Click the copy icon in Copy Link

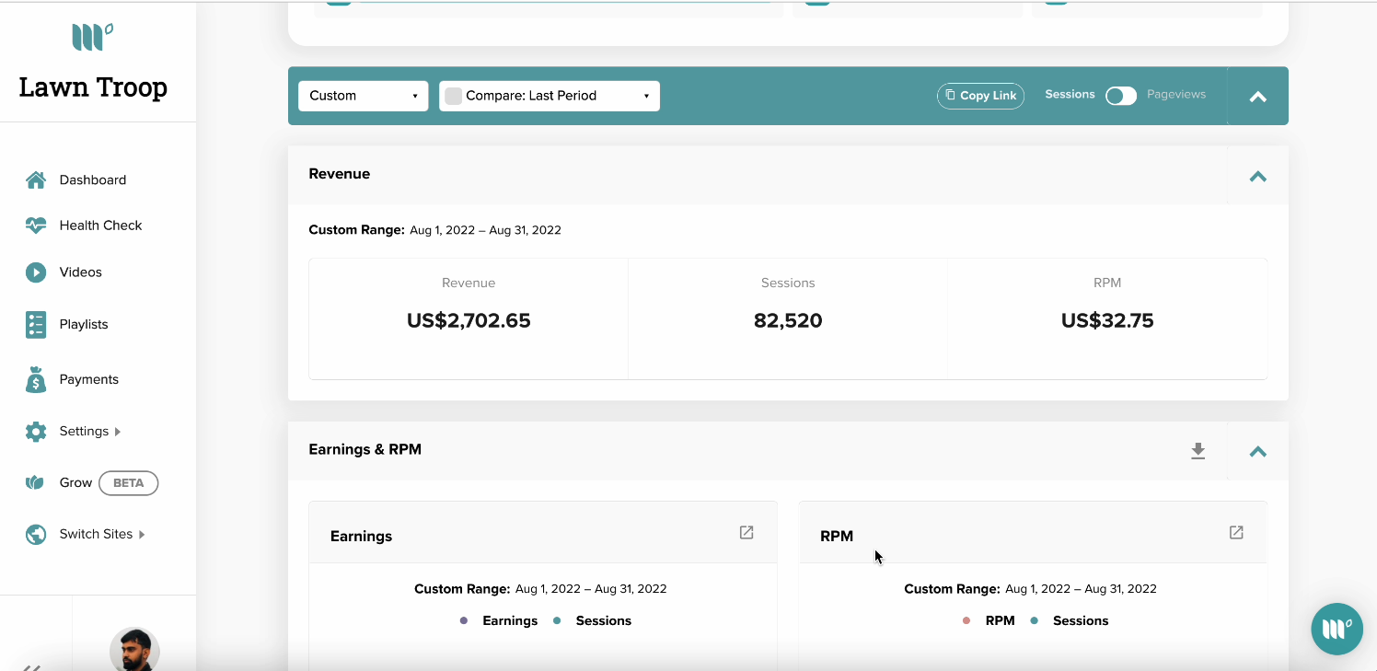click(950, 95)
